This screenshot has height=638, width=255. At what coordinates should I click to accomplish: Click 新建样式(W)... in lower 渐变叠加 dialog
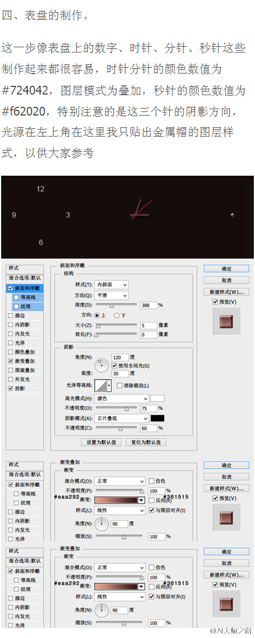pyautogui.click(x=226, y=575)
